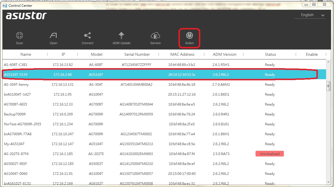Sort by the Enable column header

point(312,55)
